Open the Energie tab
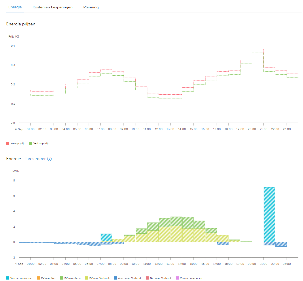This screenshot has height=281, width=303. pyautogui.click(x=15, y=7)
